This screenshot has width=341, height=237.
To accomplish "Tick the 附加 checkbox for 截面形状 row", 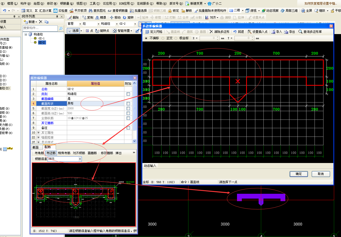I will click(128, 103).
